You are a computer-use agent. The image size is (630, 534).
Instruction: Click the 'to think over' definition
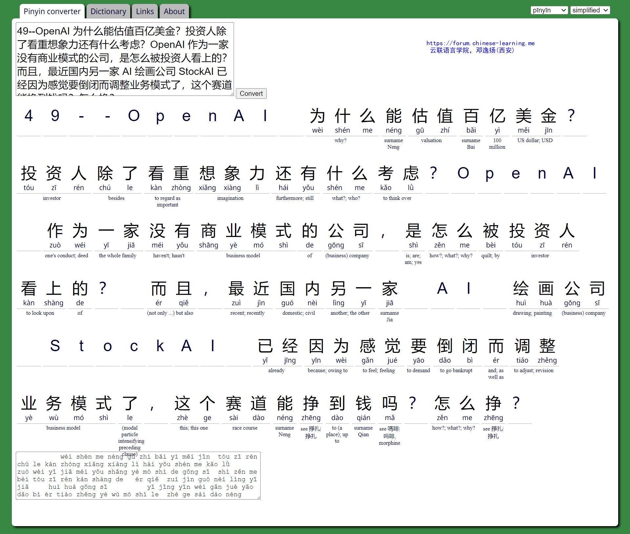tap(397, 198)
